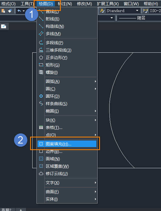This screenshot has width=161, height=211.
Task: Choose 正多边形(Y) menu entry
Action: point(67,58)
